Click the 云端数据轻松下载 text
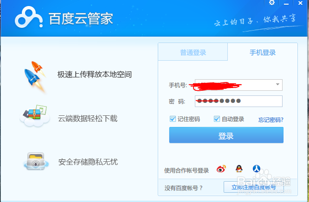The image size is (309, 202). coord(88,119)
